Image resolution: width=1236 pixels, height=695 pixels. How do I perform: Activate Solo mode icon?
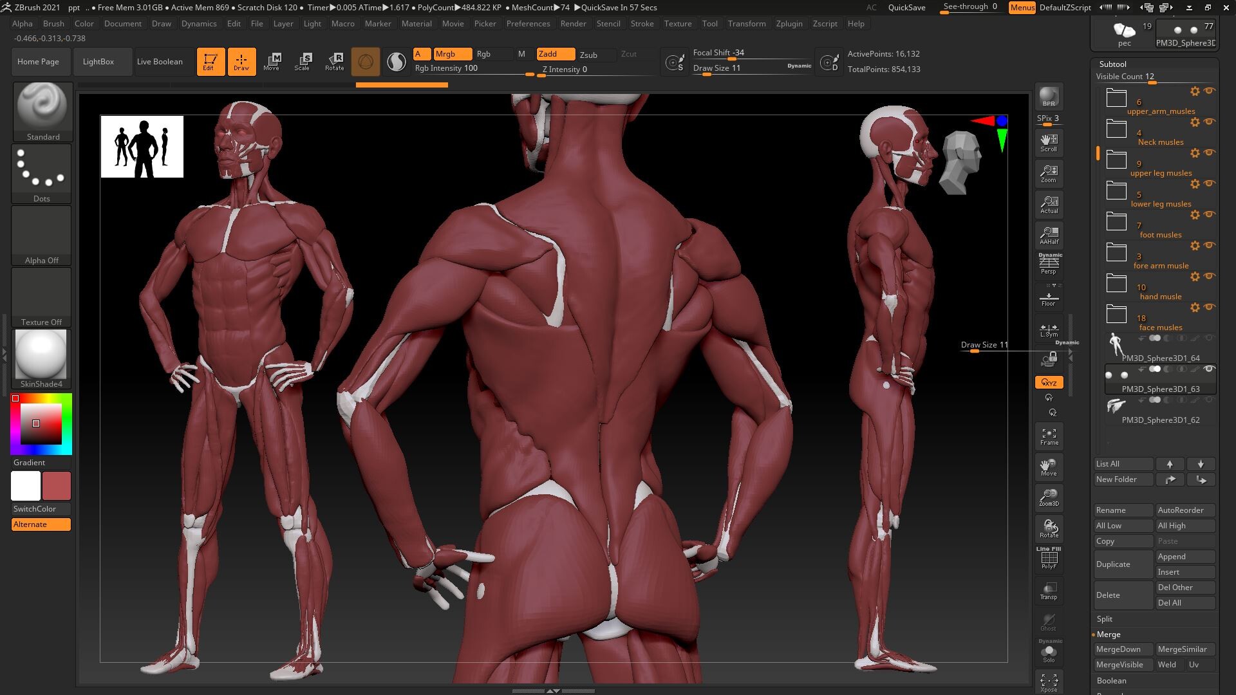[x=1049, y=652]
